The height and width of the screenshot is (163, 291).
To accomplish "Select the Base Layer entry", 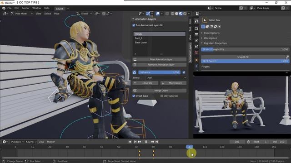I will (x=159, y=43).
